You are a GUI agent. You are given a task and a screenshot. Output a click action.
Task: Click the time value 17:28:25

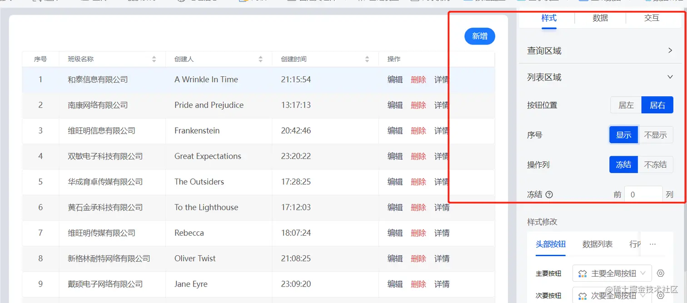pyautogui.click(x=296, y=182)
